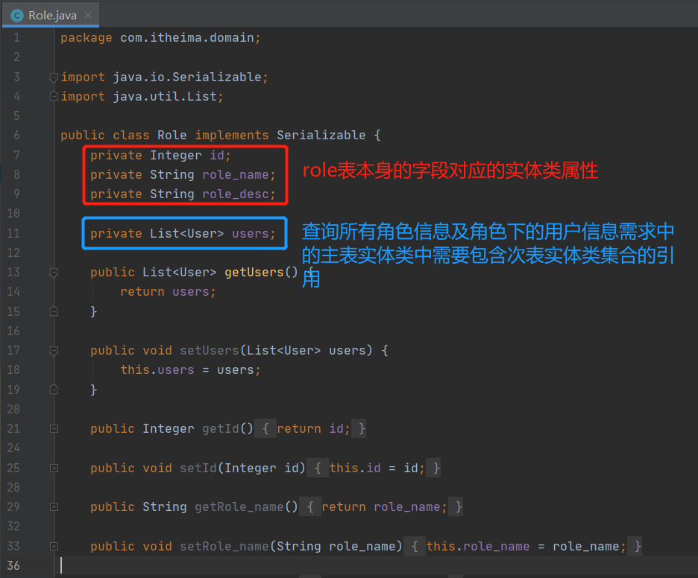Screen dimensions: 698x578
Task: Click the setId method name
Action: point(198,468)
